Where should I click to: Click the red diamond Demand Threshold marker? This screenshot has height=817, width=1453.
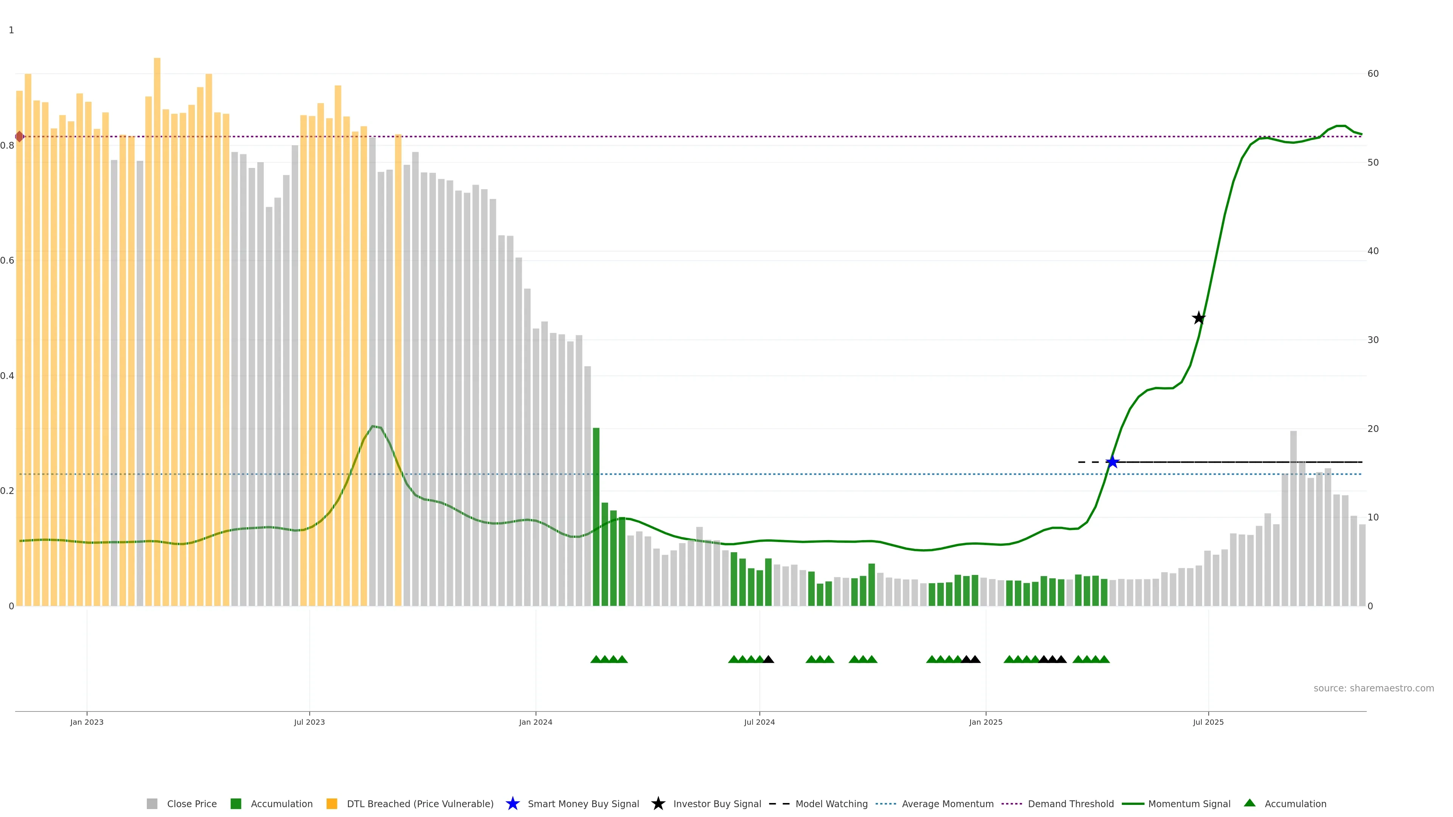(20, 137)
